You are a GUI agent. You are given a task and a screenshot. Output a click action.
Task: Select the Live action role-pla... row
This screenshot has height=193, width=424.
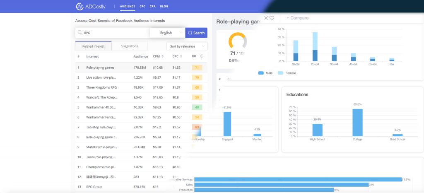tap(141, 77)
